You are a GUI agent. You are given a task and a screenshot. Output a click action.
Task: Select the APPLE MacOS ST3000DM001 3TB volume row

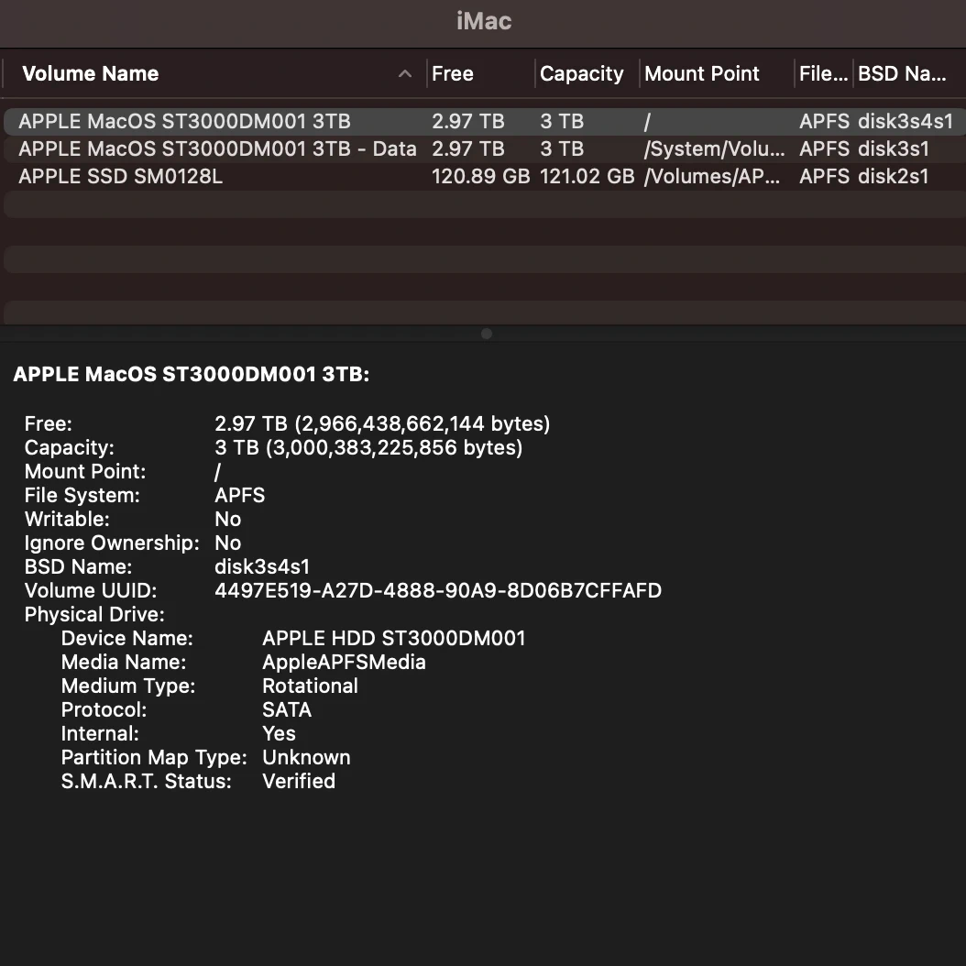184,121
